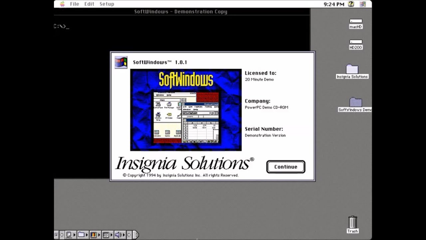426x240 pixels.
Task: Open the Balloon Help question mark menu
Action: (x=351, y=4)
